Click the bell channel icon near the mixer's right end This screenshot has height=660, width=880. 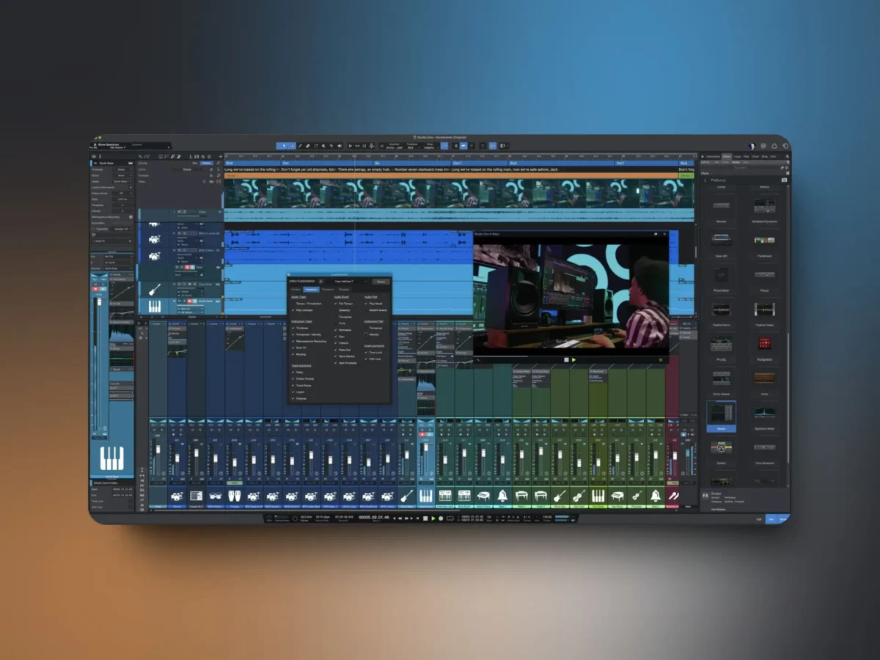tap(656, 496)
